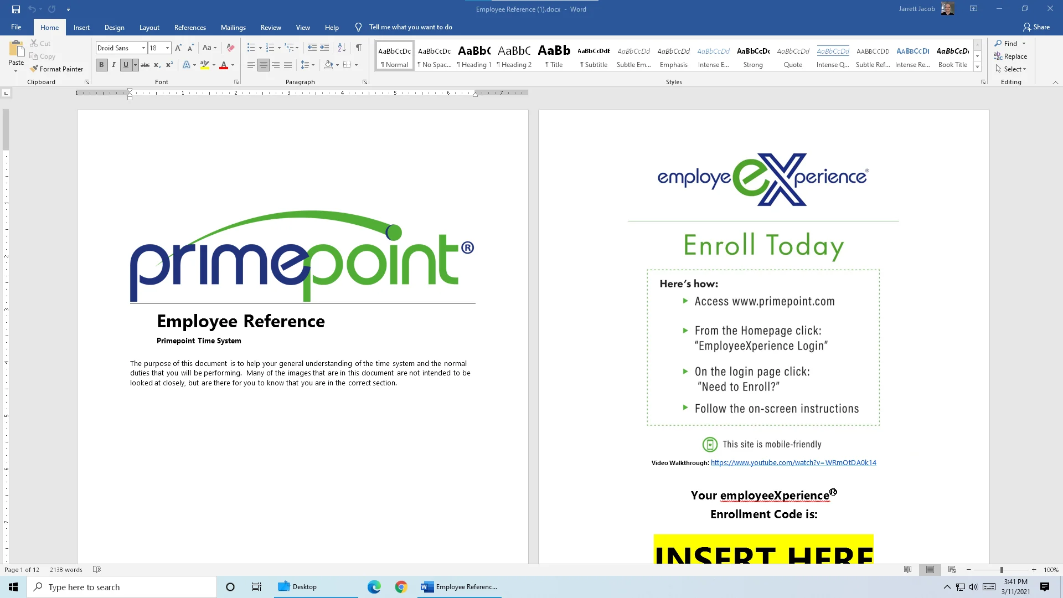Select the Format Painter tool

[x=57, y=69]
